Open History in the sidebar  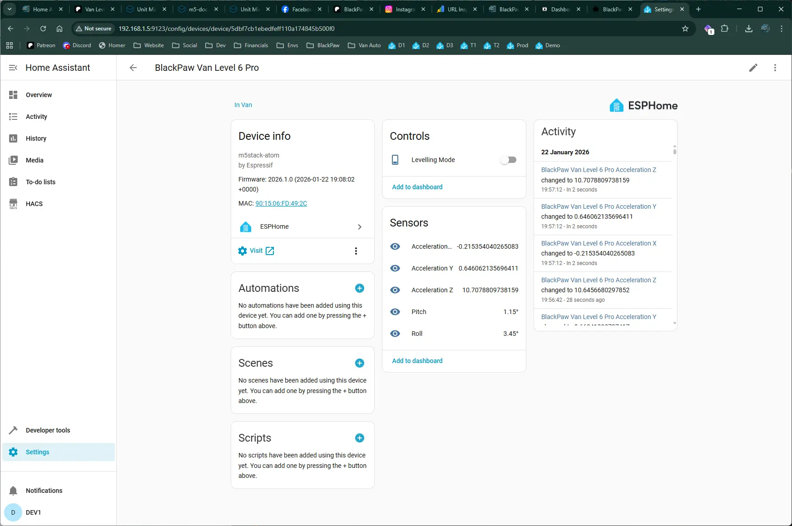[59, 138]
